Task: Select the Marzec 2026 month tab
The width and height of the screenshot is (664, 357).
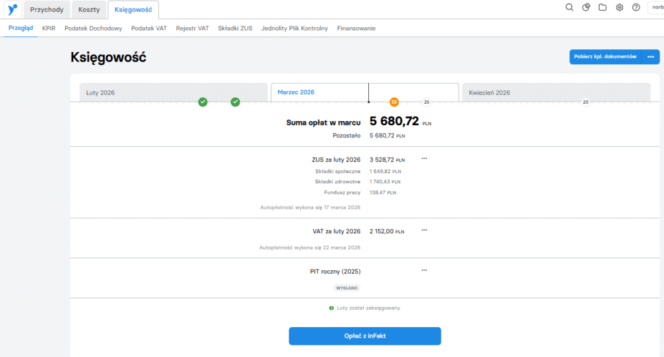Action: tap(364, 92)
